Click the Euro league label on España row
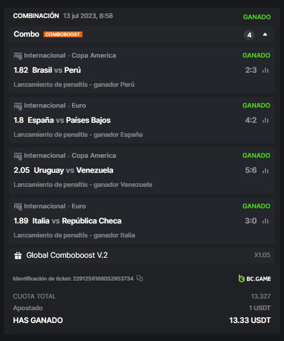This screenshot has width=284, height=341. click(x=79, y=105)
